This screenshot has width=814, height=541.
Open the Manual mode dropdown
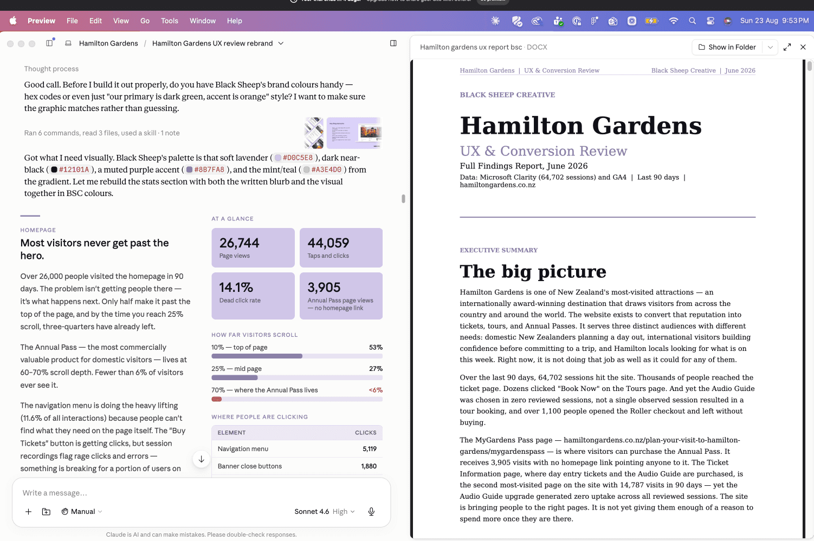point(82,511)
